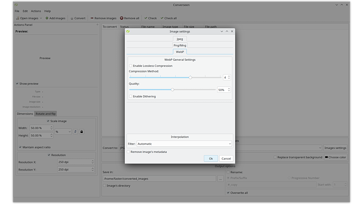This screenshot has width=363, height=204.
Task: Enable Lossless Compression checkbox
Action: tap(131, 66)
